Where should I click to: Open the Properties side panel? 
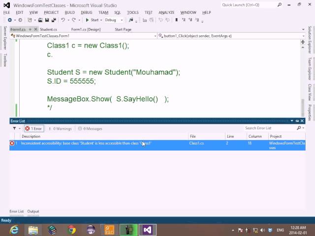tap(310, 113)
